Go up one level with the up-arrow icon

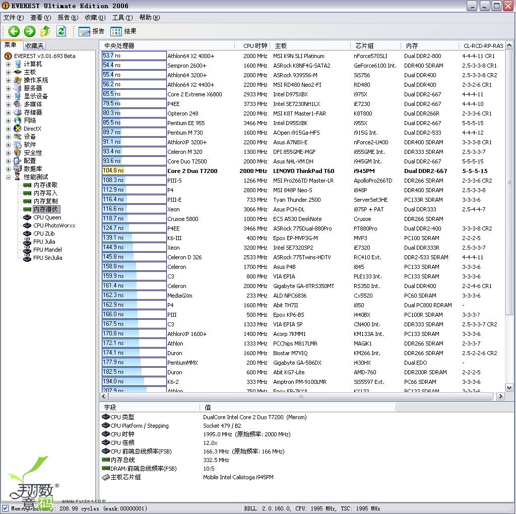45,31
